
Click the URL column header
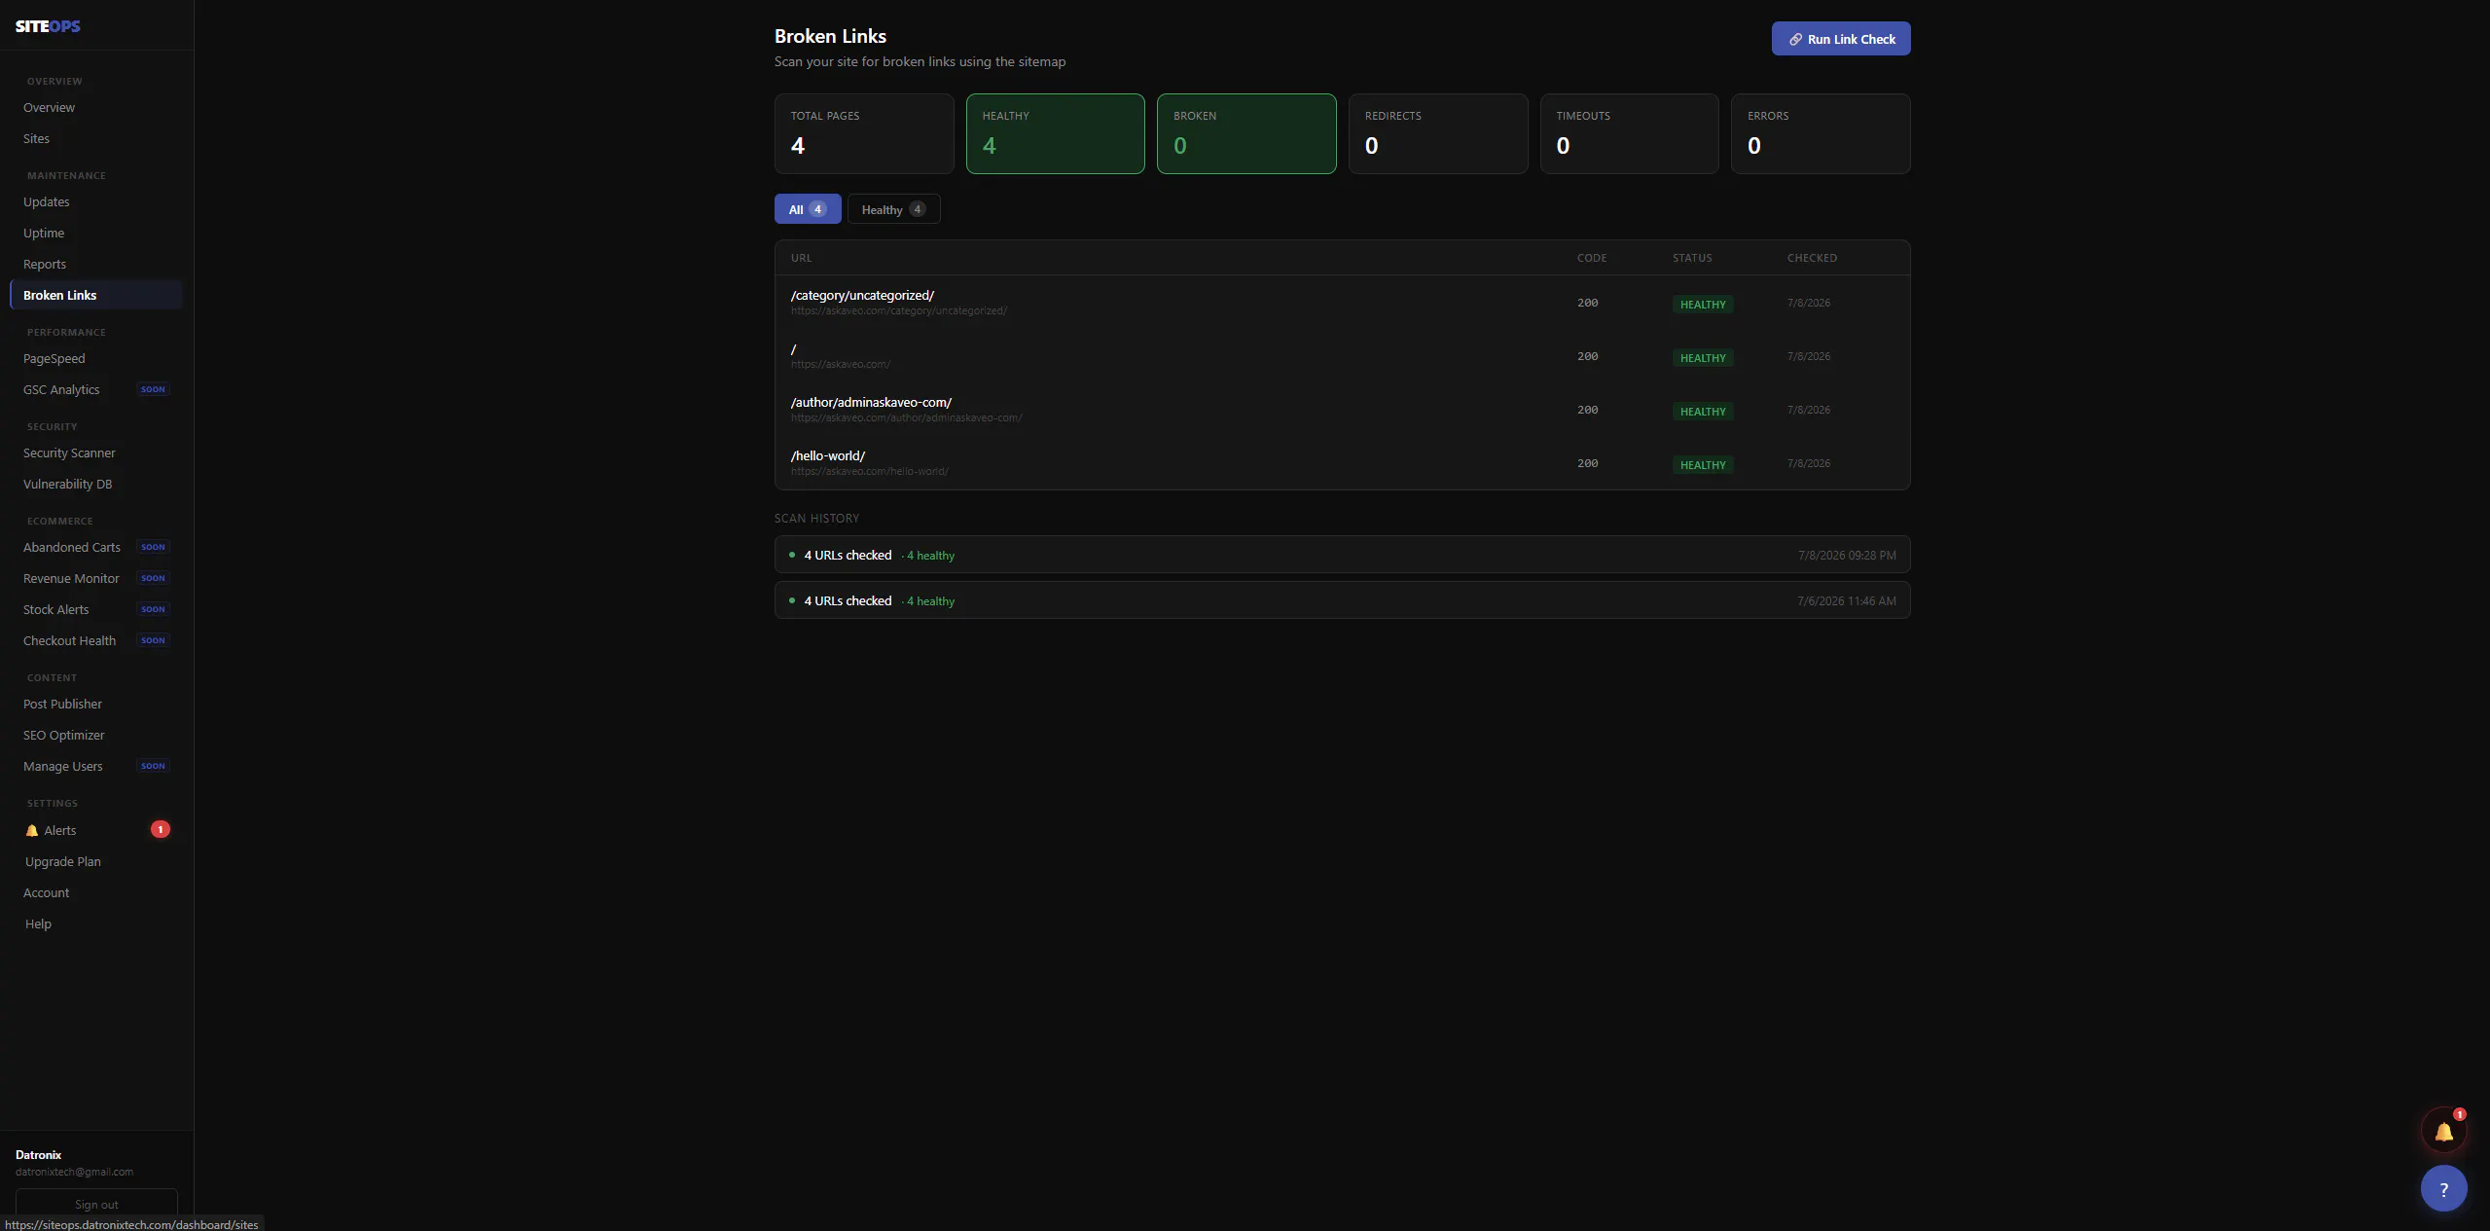coord(801,258)
